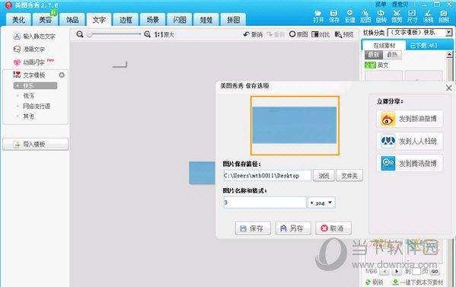Click the image file name field
Viewport: 456px width, 287px height.
(x=265, y=202)
